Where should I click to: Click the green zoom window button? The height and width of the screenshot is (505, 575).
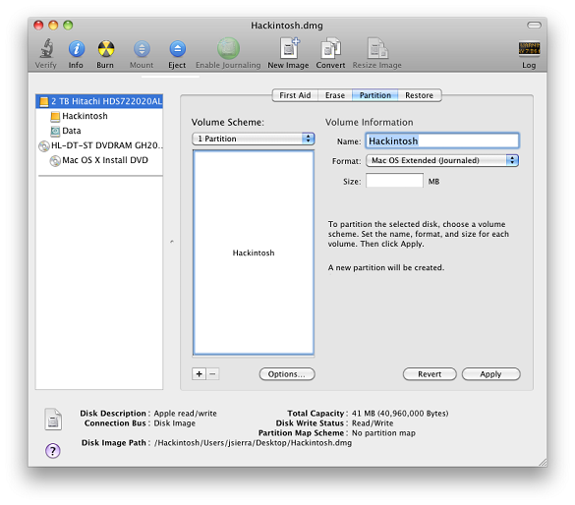pos(68,25)
